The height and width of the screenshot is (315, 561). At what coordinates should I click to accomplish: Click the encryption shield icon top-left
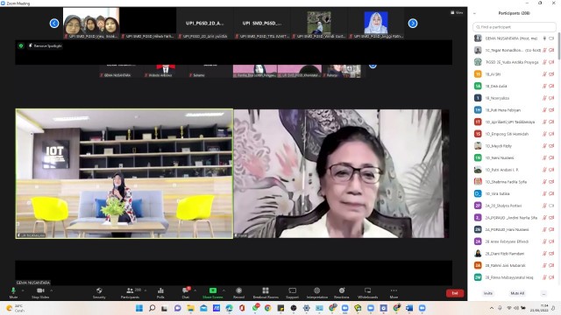click(x=21, y=45)
